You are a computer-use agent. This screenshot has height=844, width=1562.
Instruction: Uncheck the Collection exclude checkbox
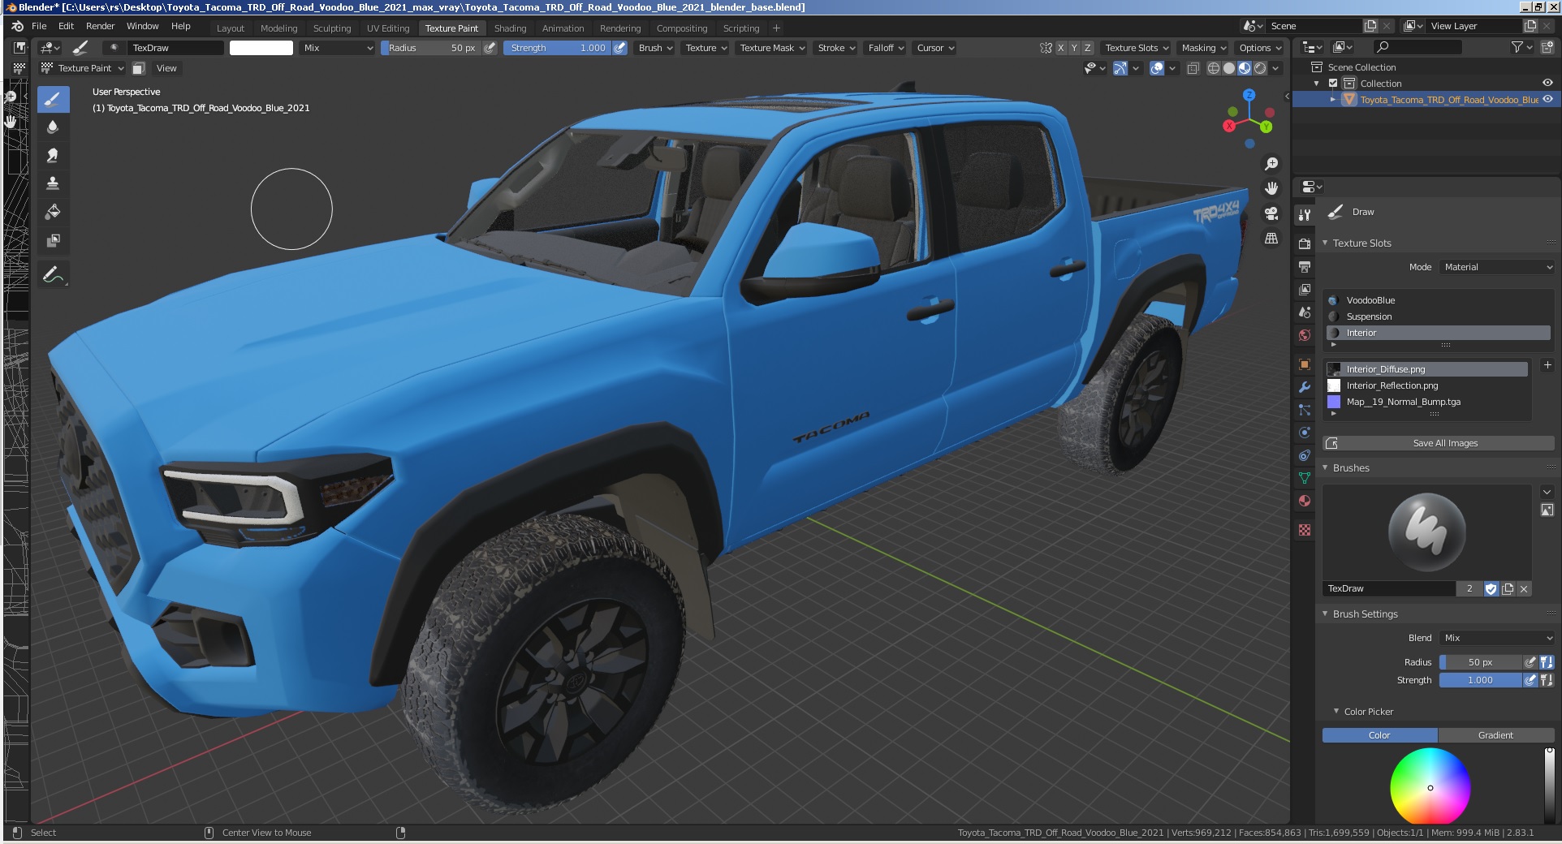pos(1332,84)
